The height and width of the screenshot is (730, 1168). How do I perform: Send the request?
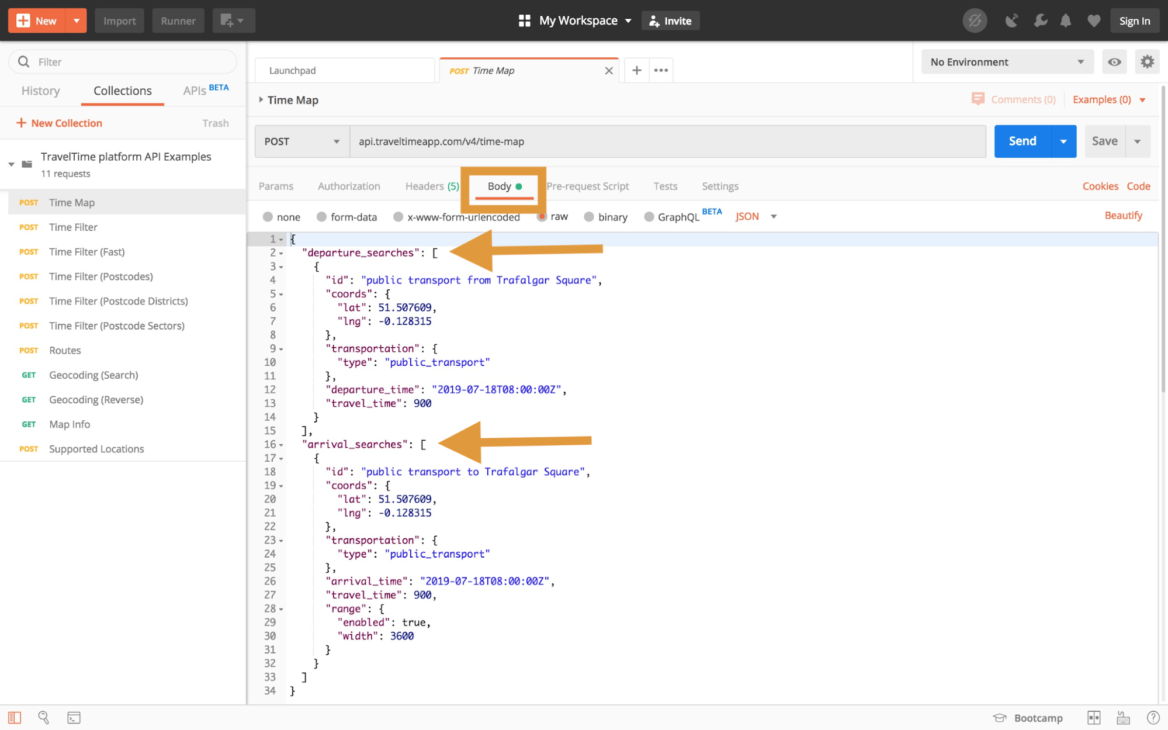(1022, 141)
